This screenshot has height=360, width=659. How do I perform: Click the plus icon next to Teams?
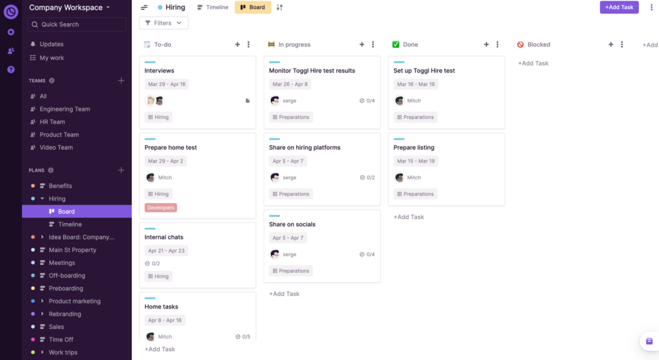click(121, 80)
